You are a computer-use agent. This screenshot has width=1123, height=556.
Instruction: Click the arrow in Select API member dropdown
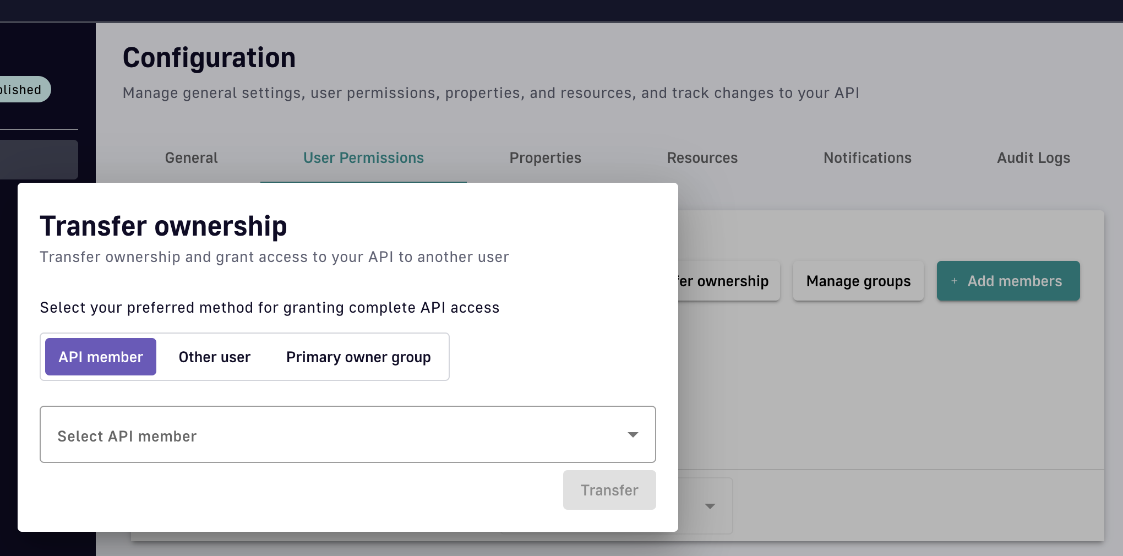[633, 435]
